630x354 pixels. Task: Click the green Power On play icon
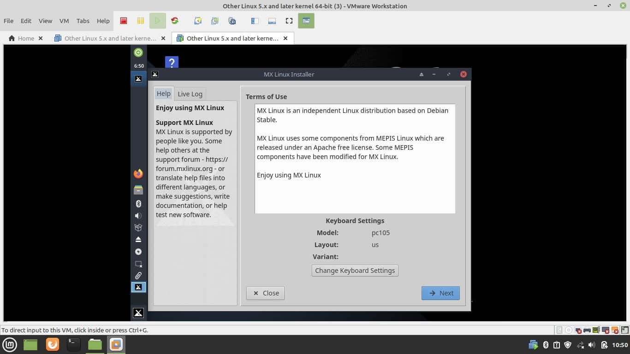158,21
